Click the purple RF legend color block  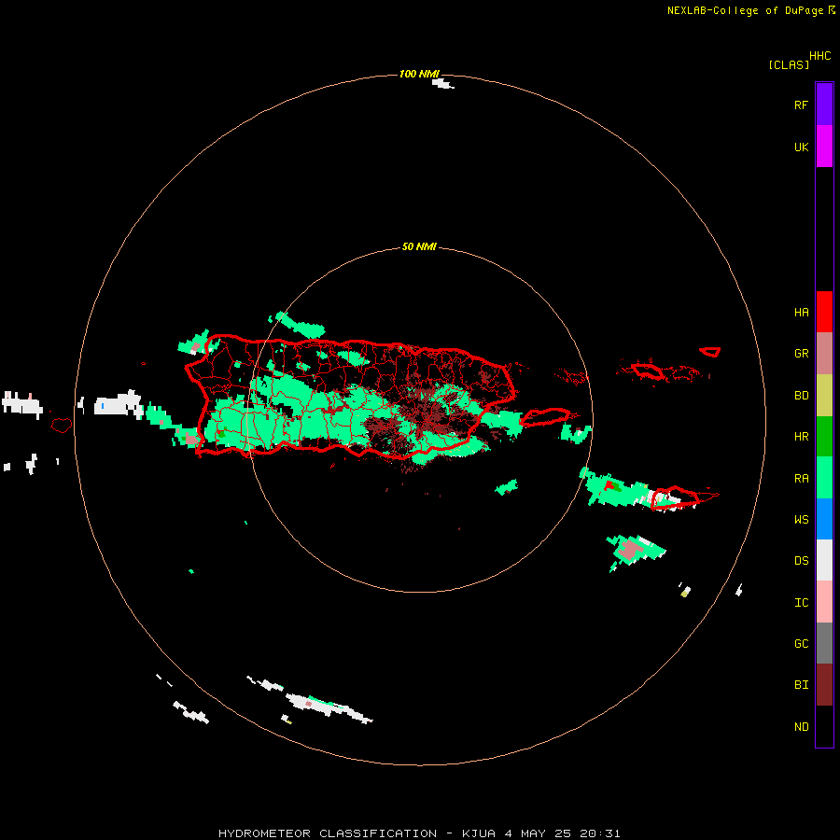824,105
